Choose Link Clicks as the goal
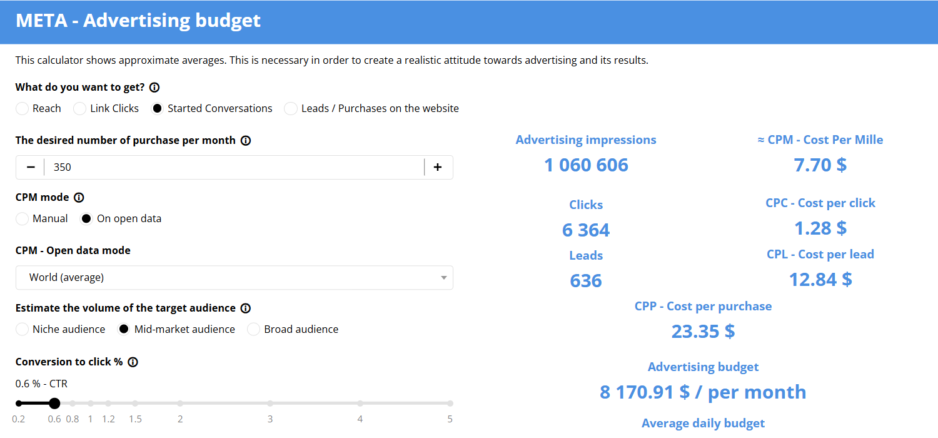 coord(80,109)
